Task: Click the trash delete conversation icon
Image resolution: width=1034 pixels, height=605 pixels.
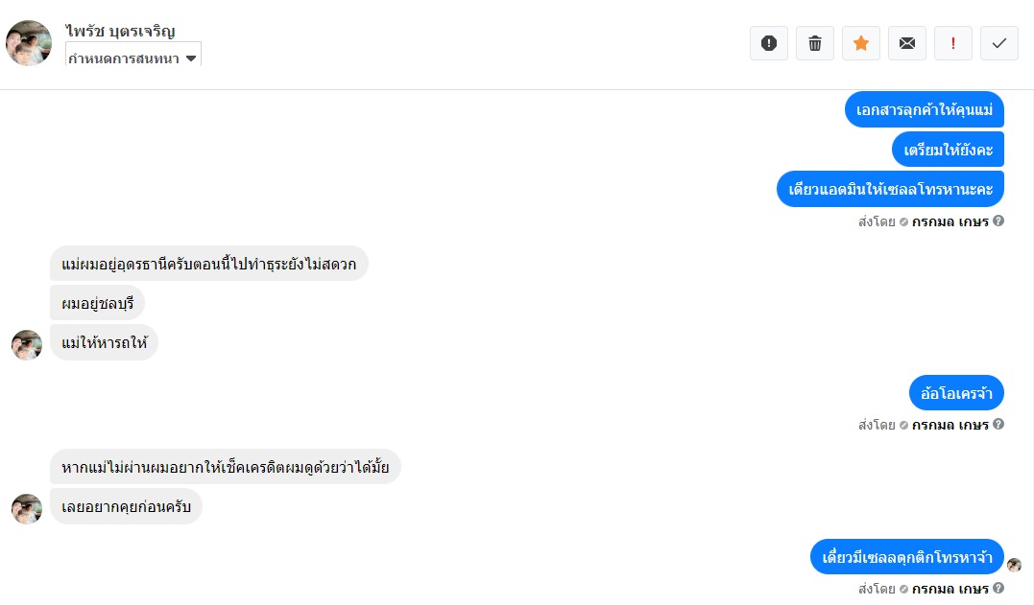Action: tap(815, 43)
